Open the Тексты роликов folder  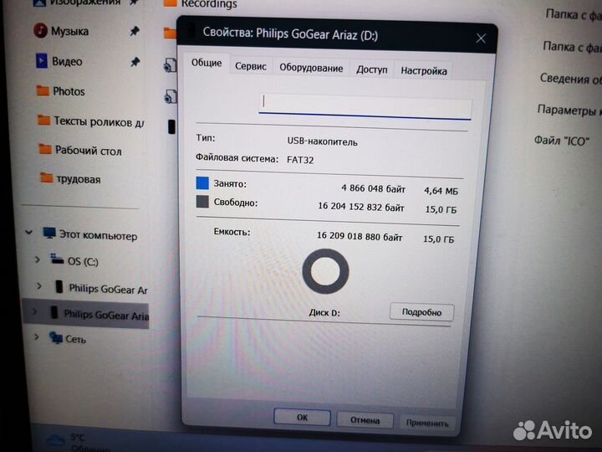[x=44, y=121]
